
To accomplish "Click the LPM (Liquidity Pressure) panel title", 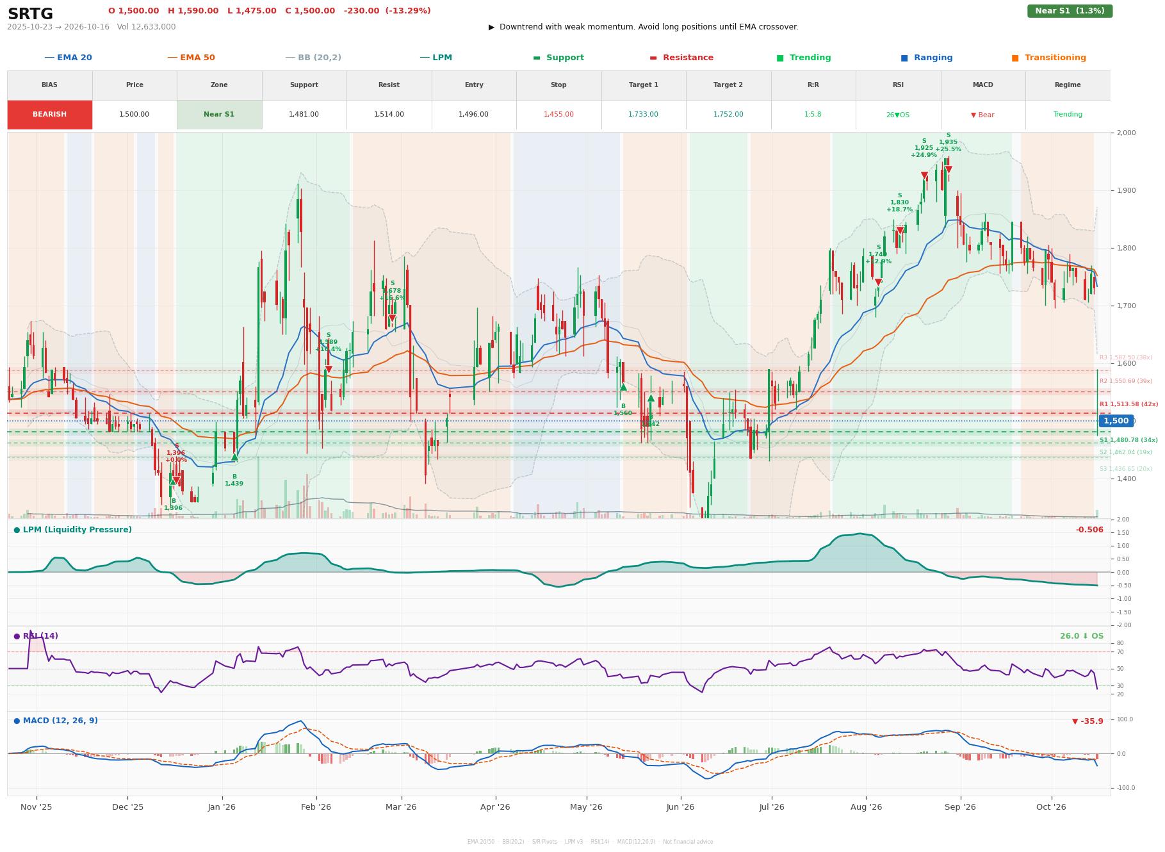I will 73,530.
